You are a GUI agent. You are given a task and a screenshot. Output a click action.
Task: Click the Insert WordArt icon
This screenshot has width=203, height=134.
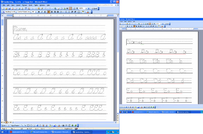coord(37,125)
